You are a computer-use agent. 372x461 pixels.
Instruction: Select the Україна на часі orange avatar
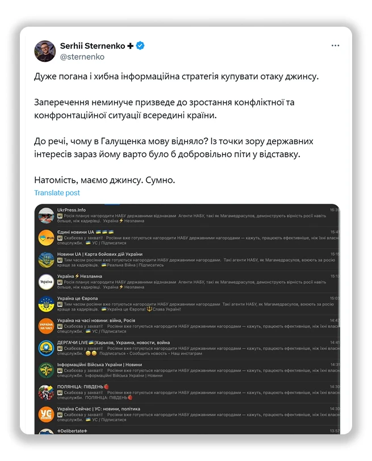point(46,326)
